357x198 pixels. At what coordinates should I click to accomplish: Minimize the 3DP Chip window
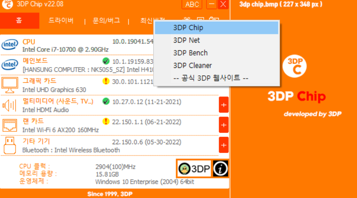point(212,4)
